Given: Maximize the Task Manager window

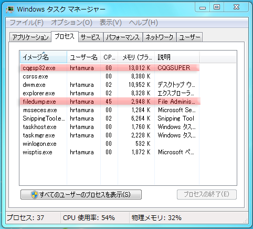Looking at the screenshot, I should coord(217,7).
